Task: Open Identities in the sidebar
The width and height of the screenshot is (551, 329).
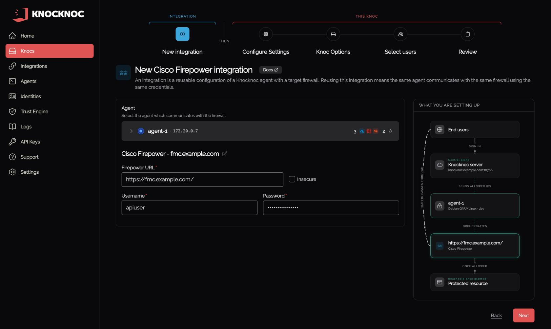Action: [x=50, y=96]
